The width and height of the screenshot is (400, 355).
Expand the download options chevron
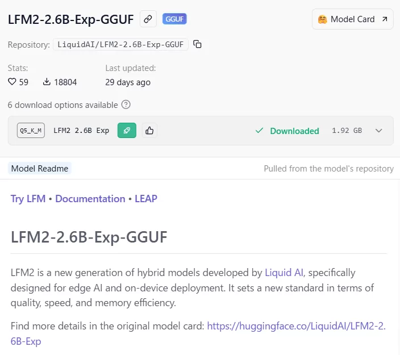[x=379, y=131]
